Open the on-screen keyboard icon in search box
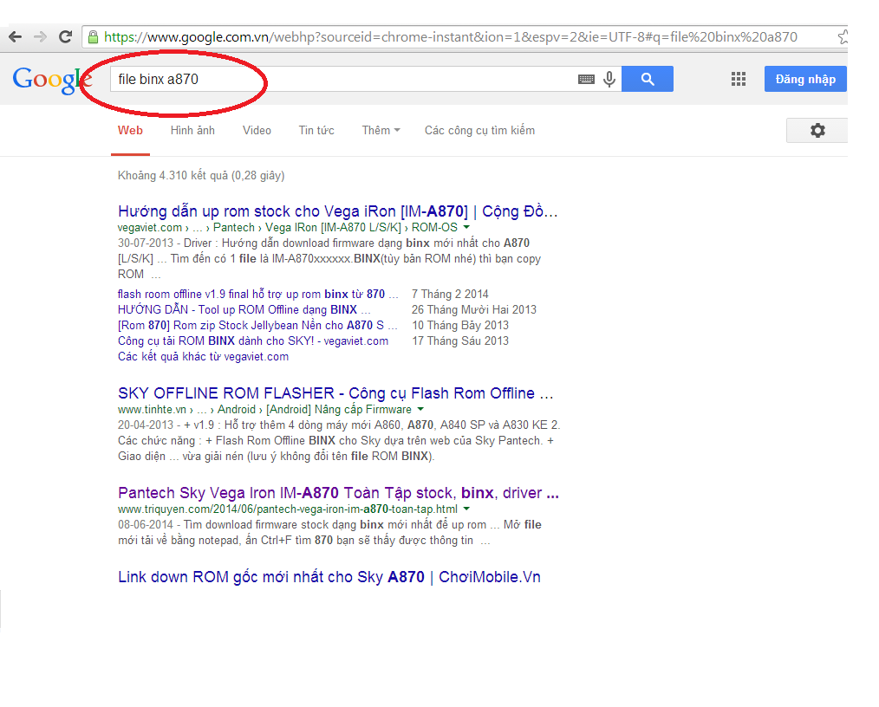The height and width of the screenshot is (707, 879). [x=586, y=79]
